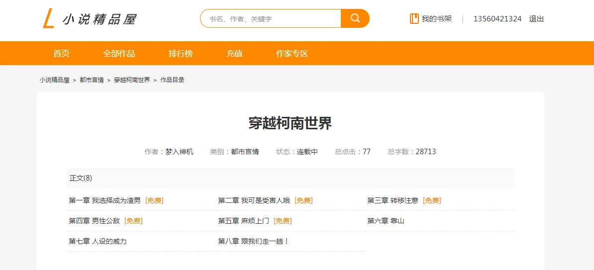Open 全部作品 in the navigation bar
Screen dimensions: 594x270
pyautogui.click(x=119, y=53)
